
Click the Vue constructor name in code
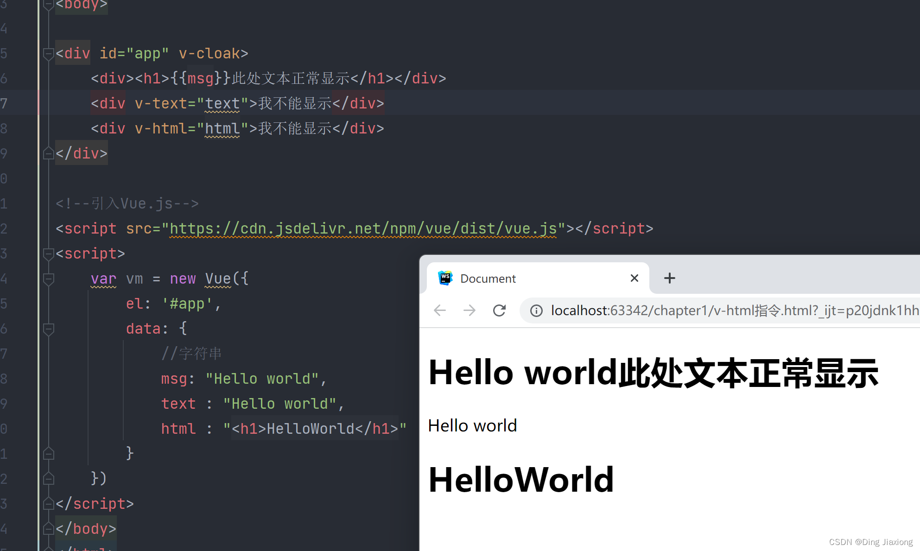click(x=217, y=279)
